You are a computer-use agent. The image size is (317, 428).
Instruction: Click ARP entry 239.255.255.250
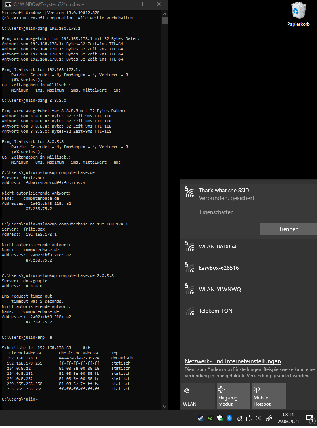[25, 384]
